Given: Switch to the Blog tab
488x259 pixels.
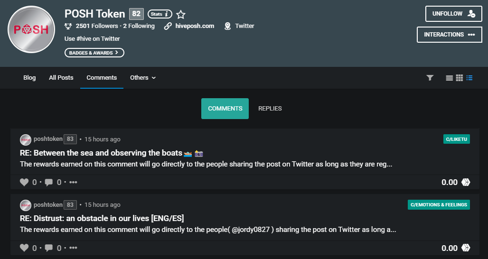Looking at the screenshot, I should [29, 78].
